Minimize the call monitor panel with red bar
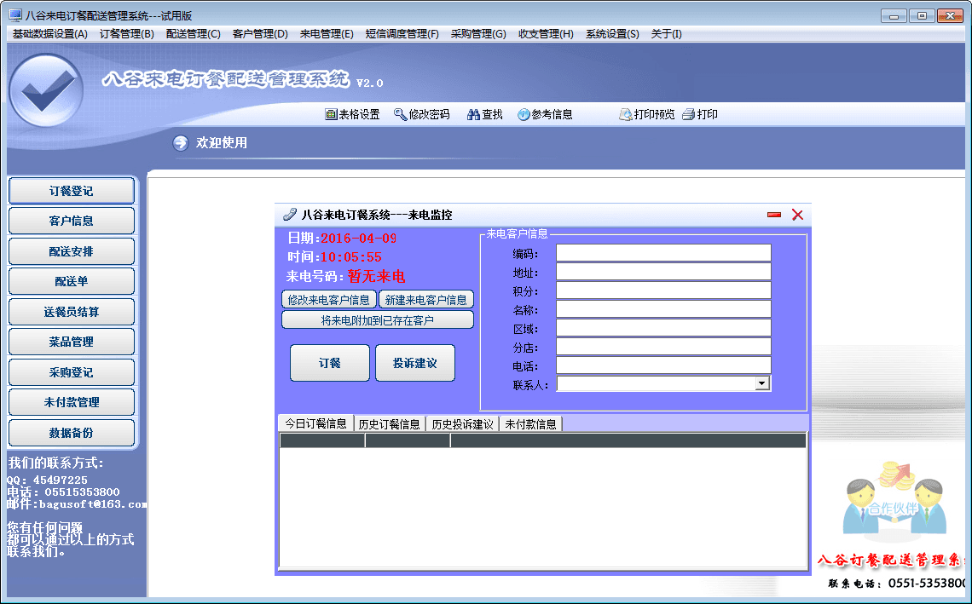 [x=774, y=215]
